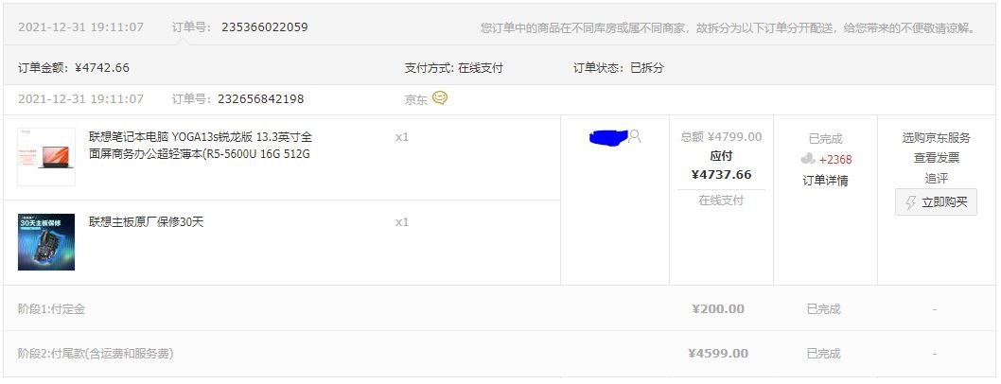
Task: Open the chat smiley icon beside 京东
Action: tap(440, 98)
